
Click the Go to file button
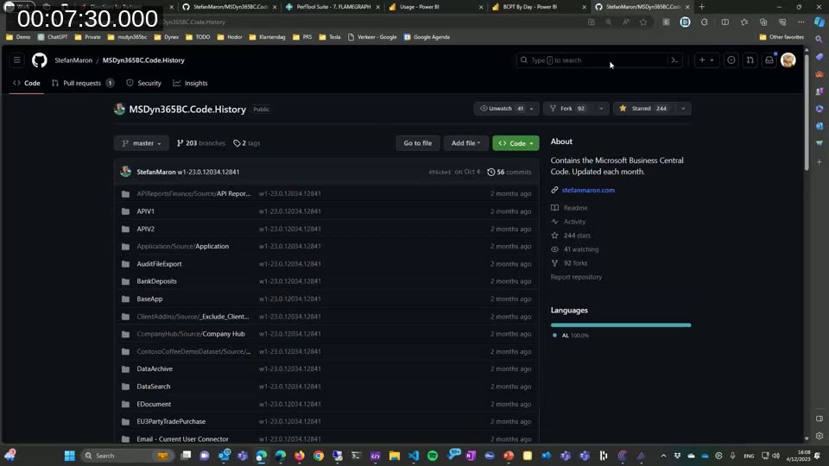pyautogui.click(x=418, y=143)
